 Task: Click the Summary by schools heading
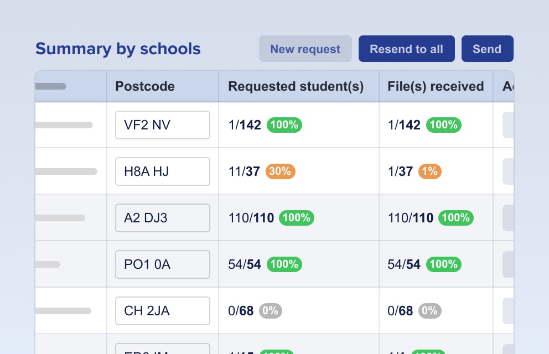click(118, 49)
